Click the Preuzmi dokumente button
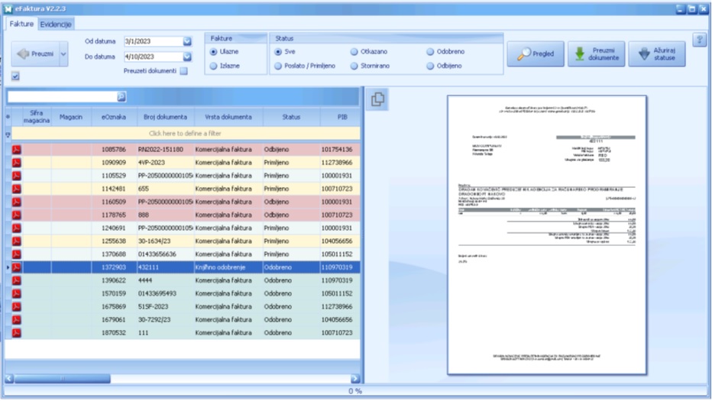The width and height of the screenshot is (712, 401). [x=597, y=54]
